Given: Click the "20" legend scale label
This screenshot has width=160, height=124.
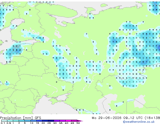Looking at the screenshot, I should tap(43, 123).
